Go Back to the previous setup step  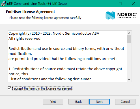pos(78,102)
